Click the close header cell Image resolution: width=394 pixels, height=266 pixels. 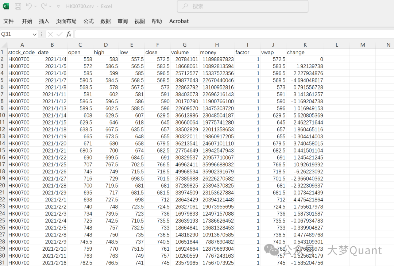coord(157,52)
